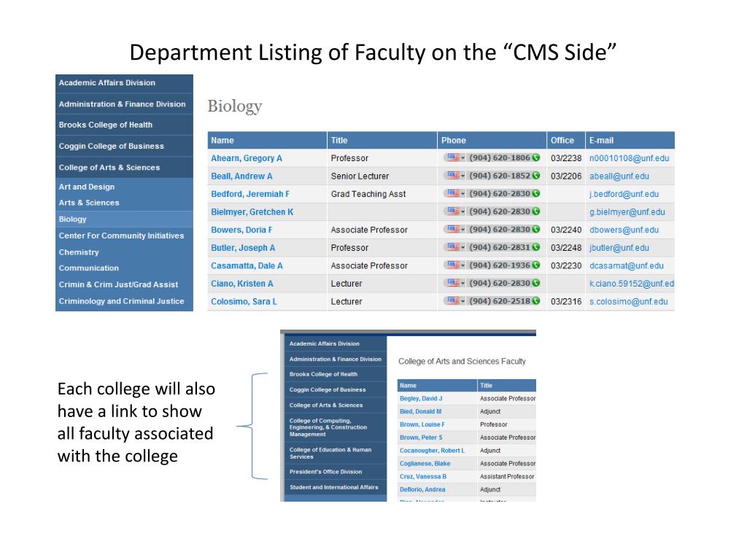Image resolution: width=747 pixels, height=560 pixels.
Task: Click the green call icon for Beall's phone
Action: (x=536, y=176)
